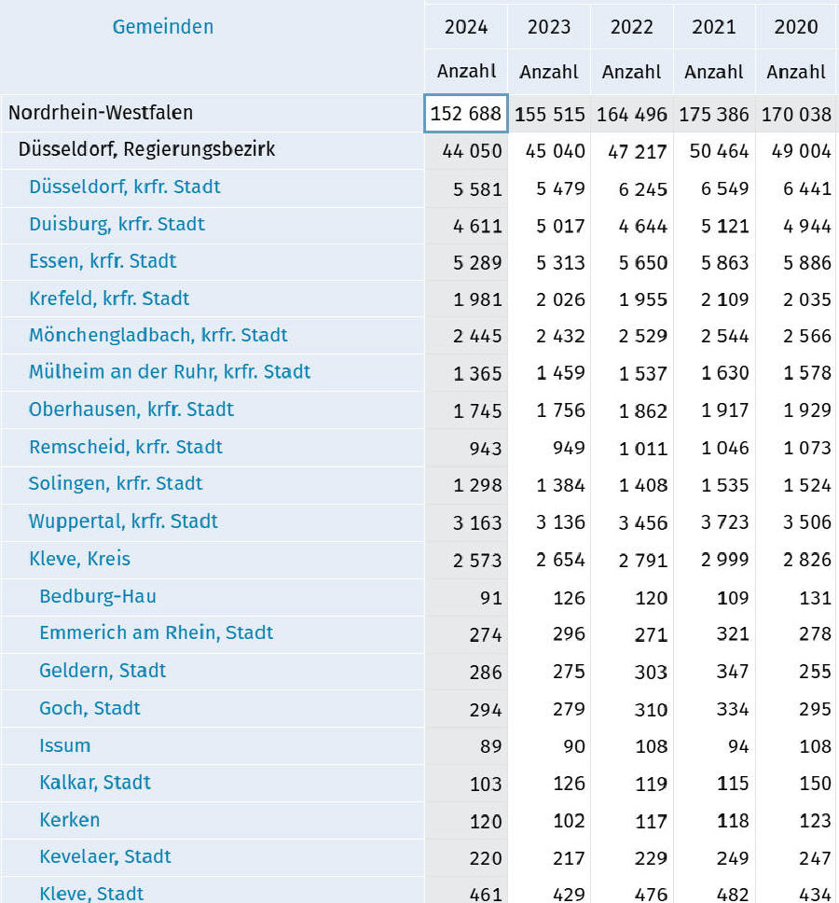Open the Kleve, Kreis district link
This screenshot has width=839, height=903.
(79, 559)
